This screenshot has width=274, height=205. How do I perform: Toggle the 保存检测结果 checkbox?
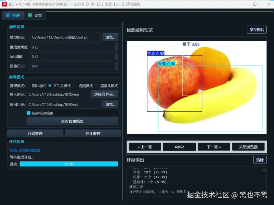point(29,113)
